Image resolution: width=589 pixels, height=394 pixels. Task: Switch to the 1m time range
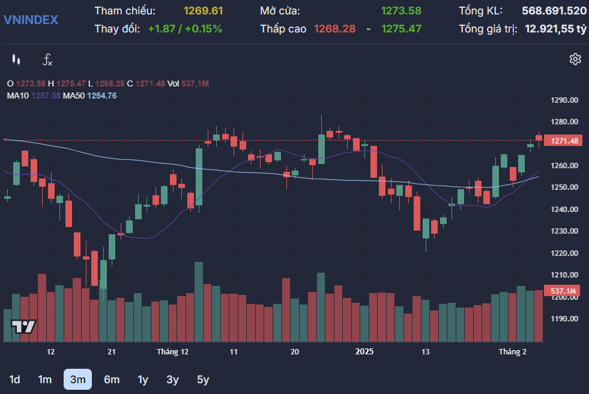(x=45, y=380)
